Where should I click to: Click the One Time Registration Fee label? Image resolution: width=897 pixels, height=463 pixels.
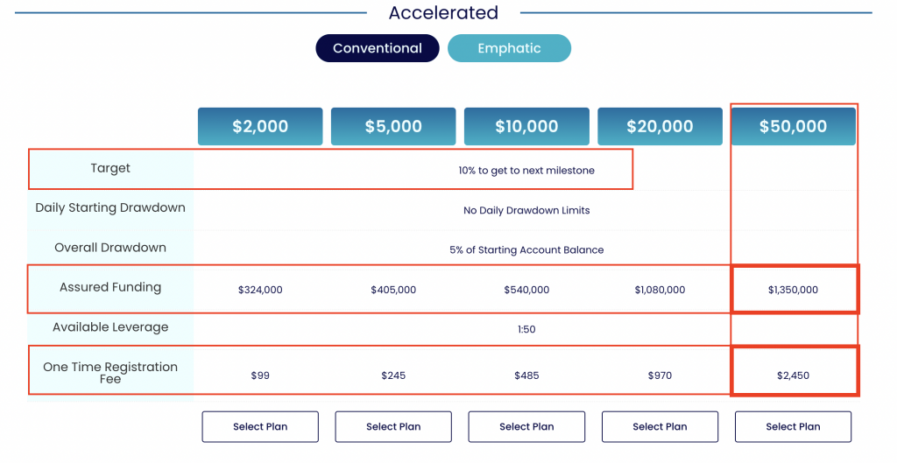(110, 372)
